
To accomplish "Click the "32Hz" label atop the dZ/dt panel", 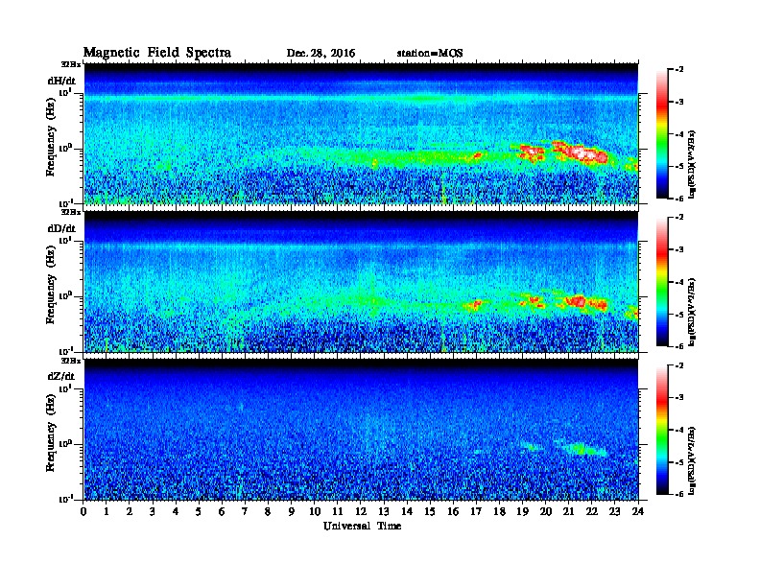I will click(x=71, y=361).
